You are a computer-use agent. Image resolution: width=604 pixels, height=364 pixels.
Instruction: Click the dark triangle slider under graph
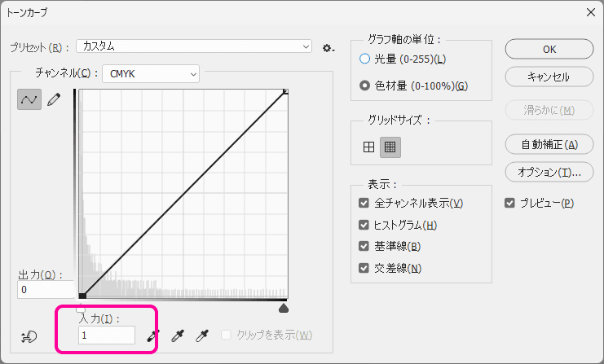click(x=284, y=308)
